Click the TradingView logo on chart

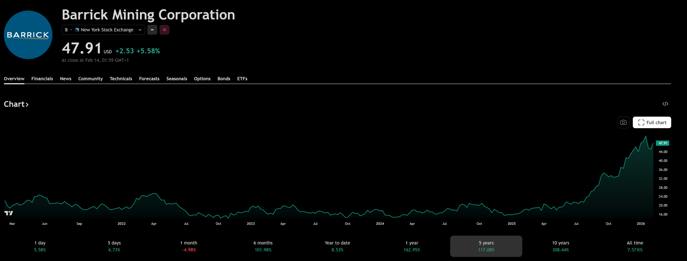tap(9, 213)
